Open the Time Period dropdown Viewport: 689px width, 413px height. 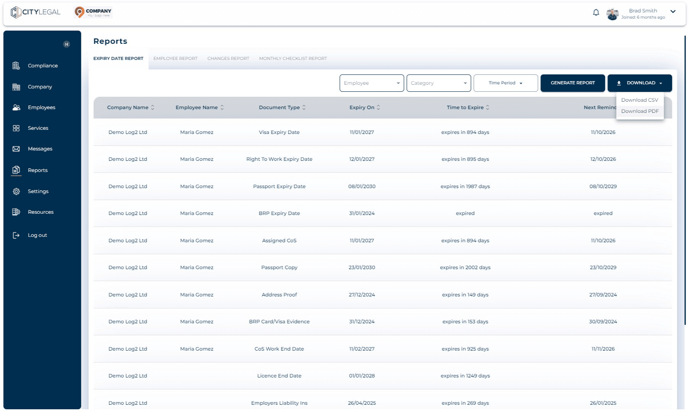pos(506,83)
